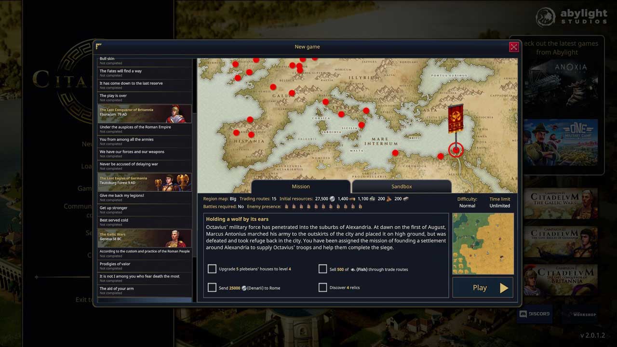617x347 pixels.
Task: Toggle the Send 25000 Denarii to Rome checkbox
Action: [x=212, y=288]
